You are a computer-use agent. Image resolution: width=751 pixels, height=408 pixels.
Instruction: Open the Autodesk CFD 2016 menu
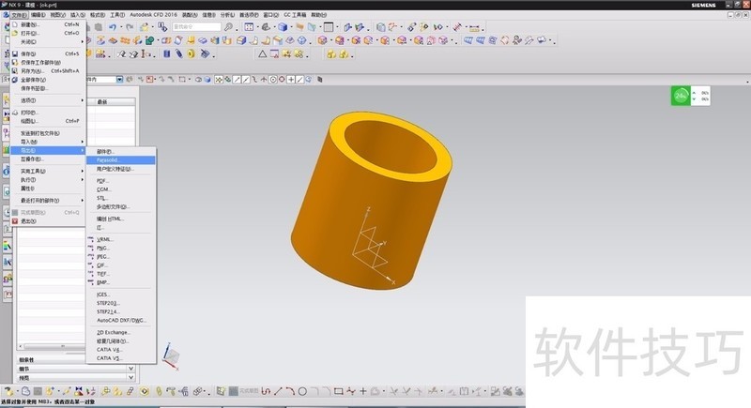tap(154, 15)
